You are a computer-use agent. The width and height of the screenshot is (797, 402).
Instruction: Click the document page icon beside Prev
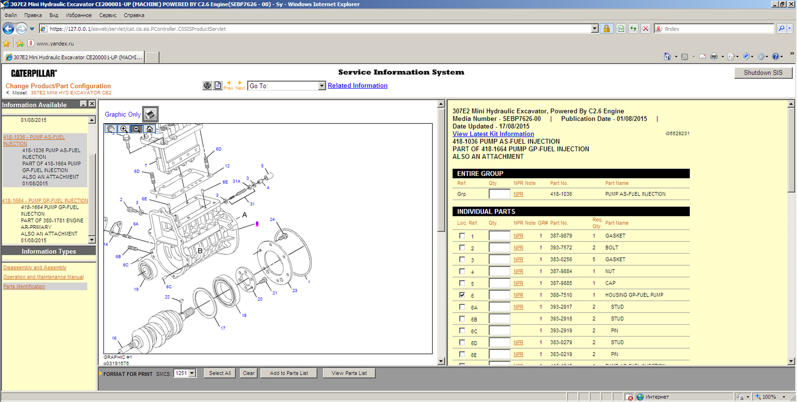point(218,86)
